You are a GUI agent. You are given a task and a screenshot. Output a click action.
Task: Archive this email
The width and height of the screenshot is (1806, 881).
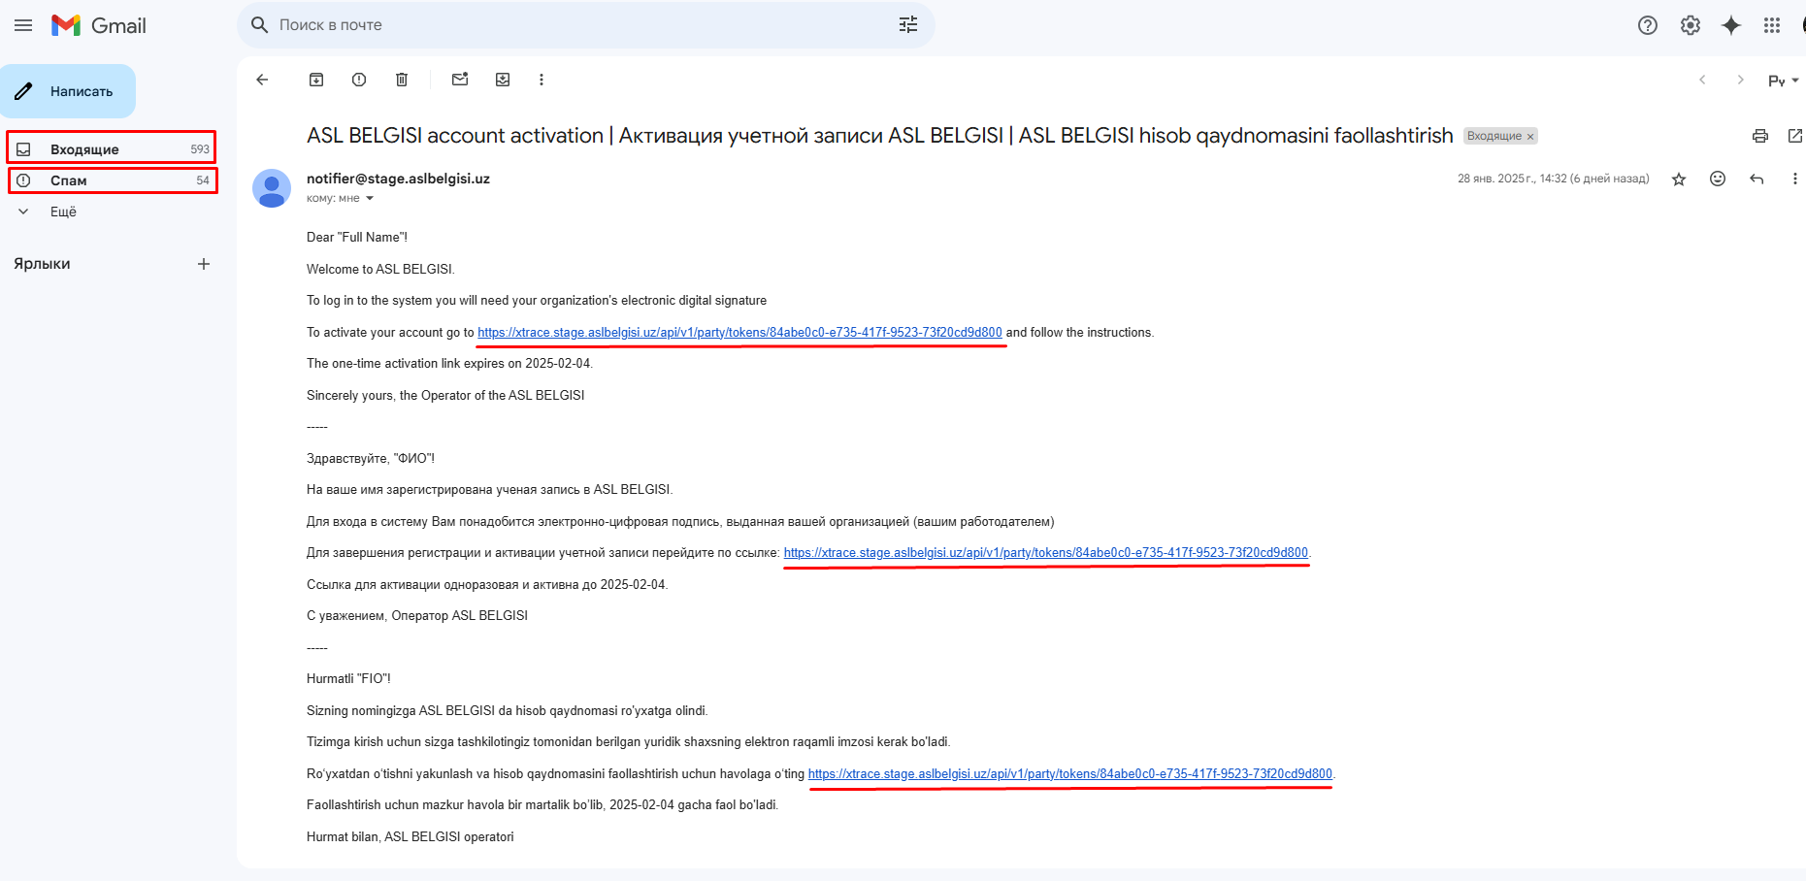(x=316, y=80)
